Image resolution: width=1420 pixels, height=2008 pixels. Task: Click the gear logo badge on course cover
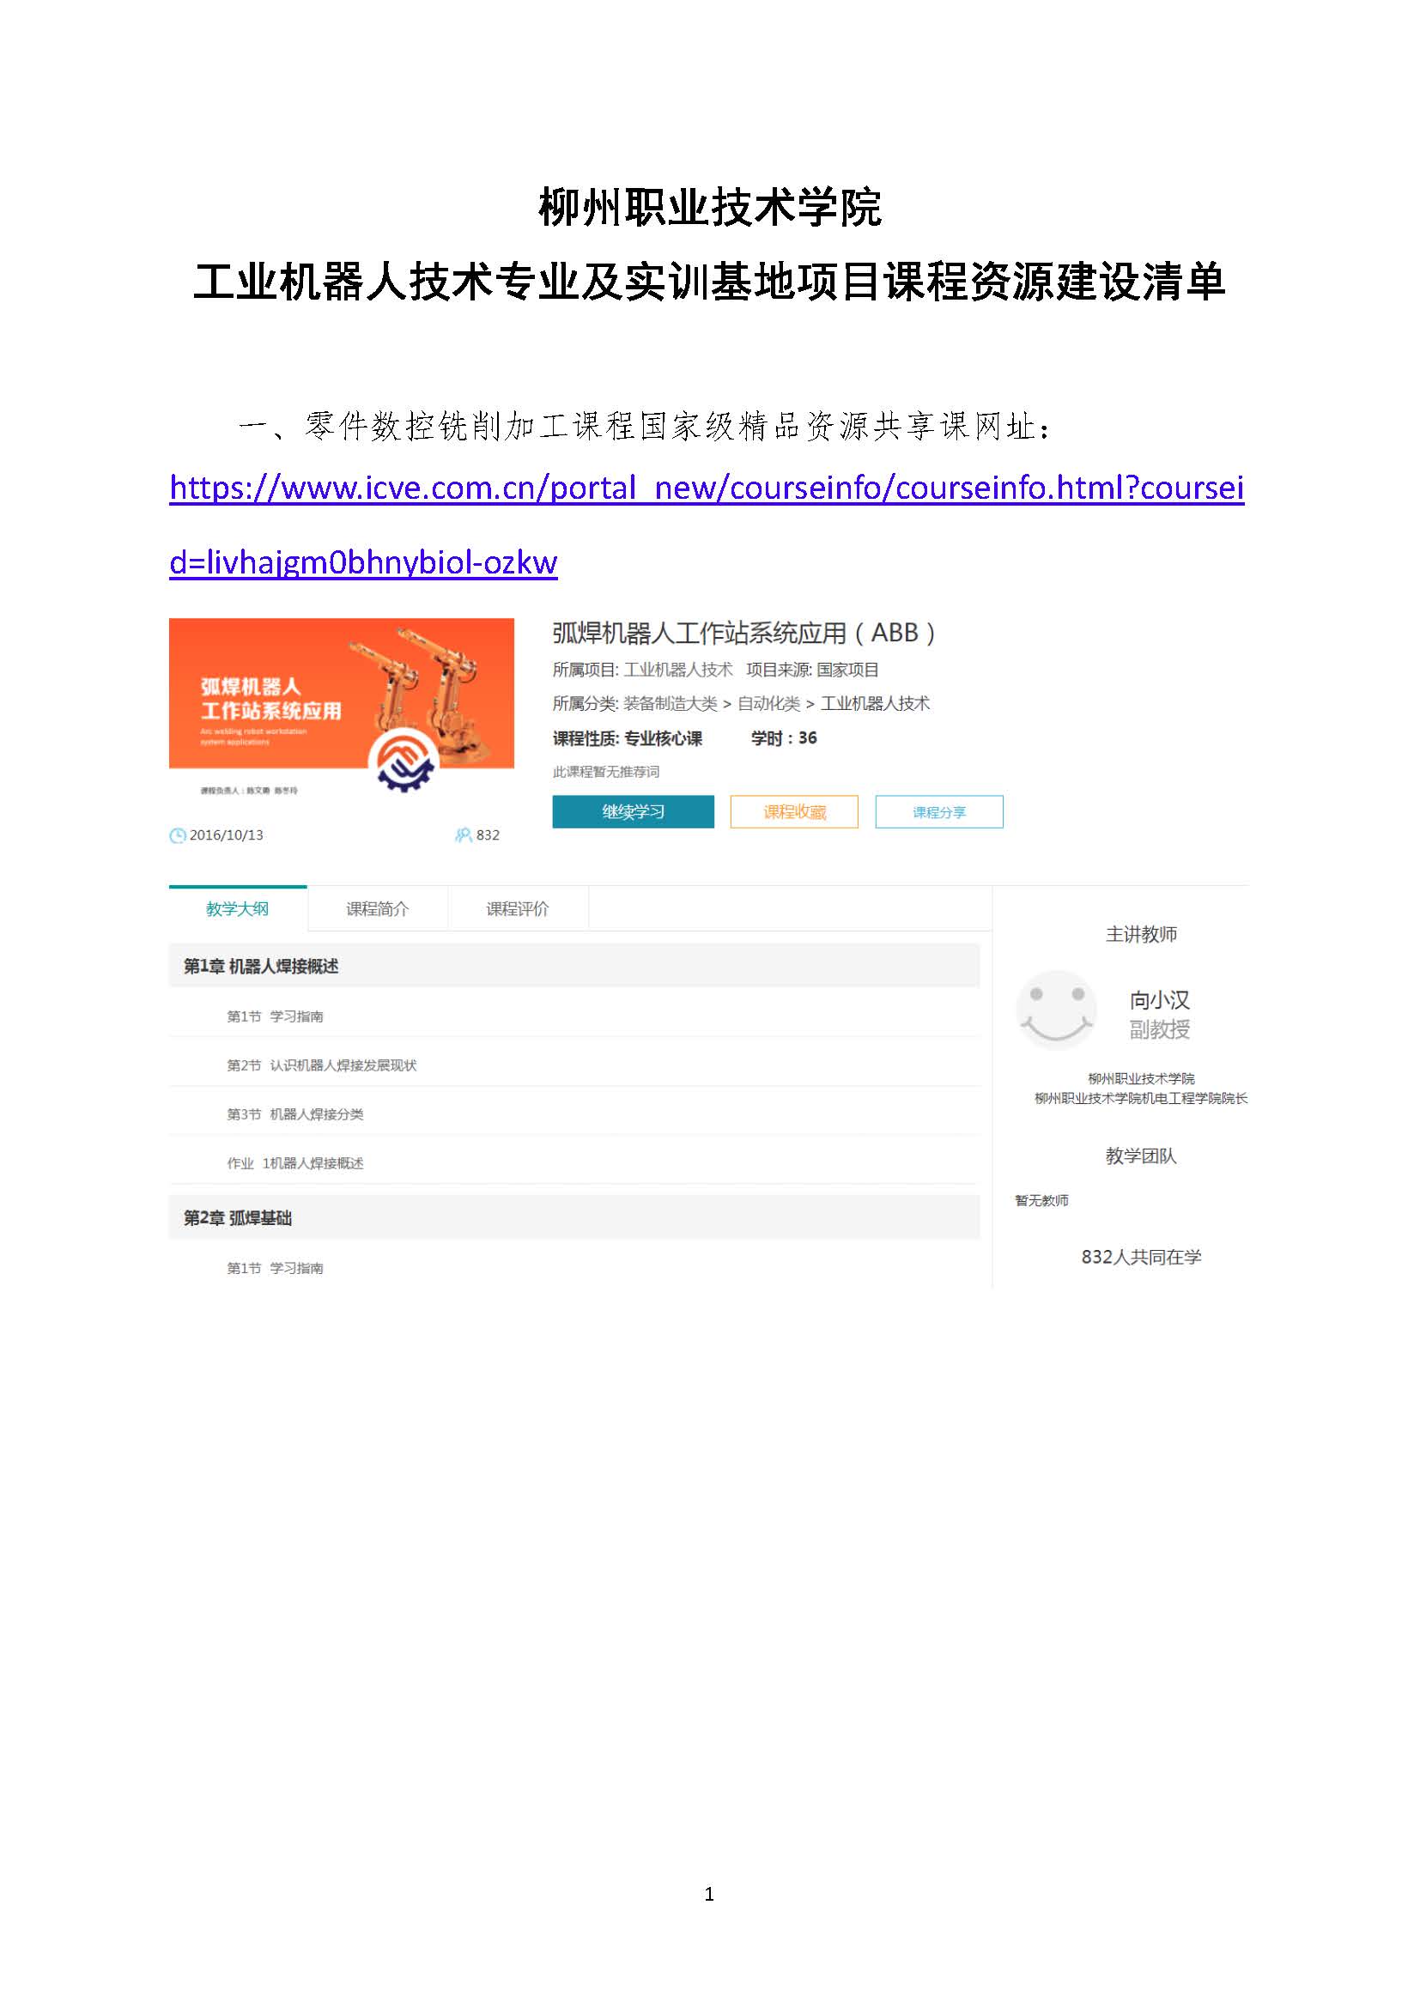[x=402, y=760]
